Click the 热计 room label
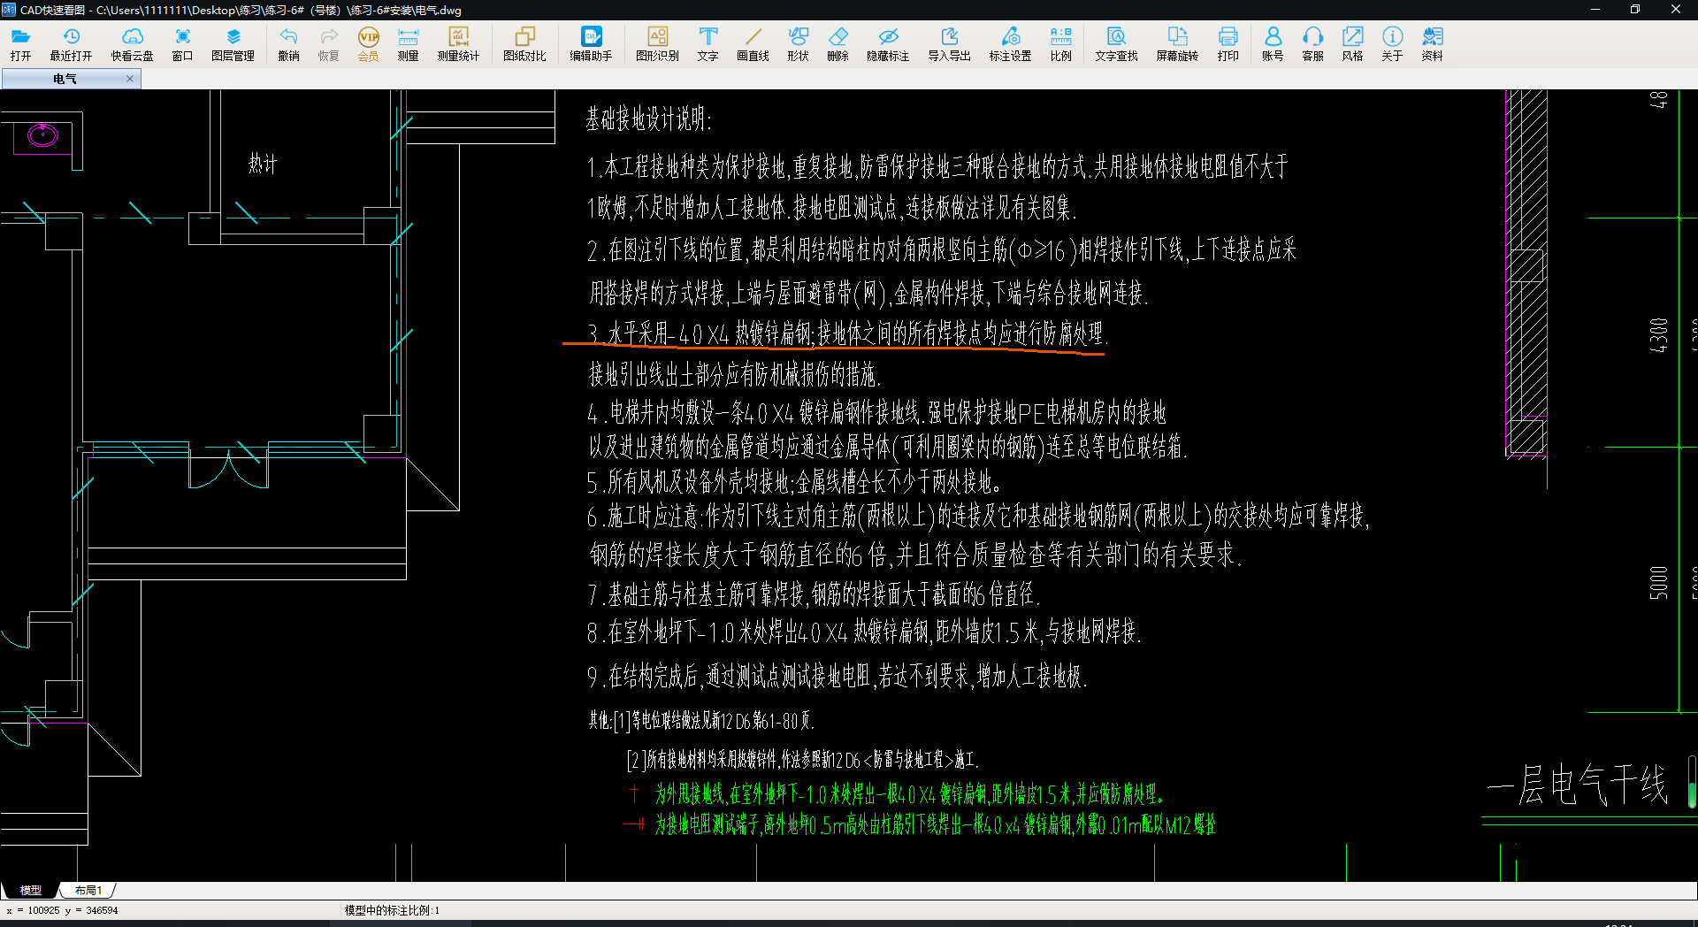This screenshot has height=927, width=1698. 263,164
